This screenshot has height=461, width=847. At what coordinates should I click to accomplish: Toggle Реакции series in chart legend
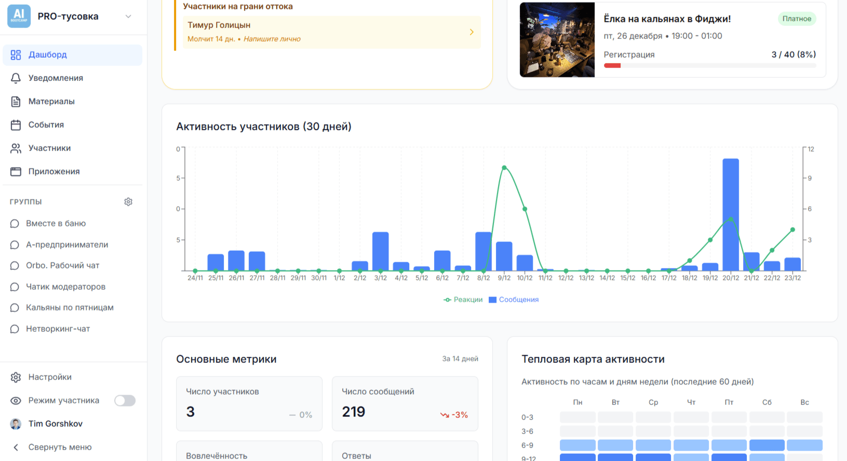(463, 300)
